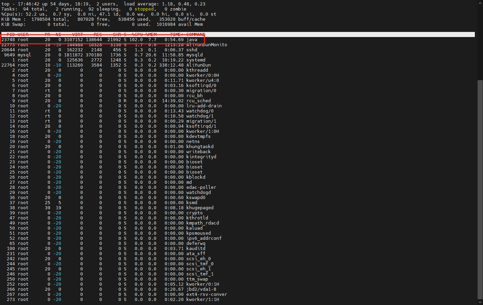Click the AliYunDun process name
Image resolution: width=483 pixels, height=305 pixels.
(x=199, y=65)
